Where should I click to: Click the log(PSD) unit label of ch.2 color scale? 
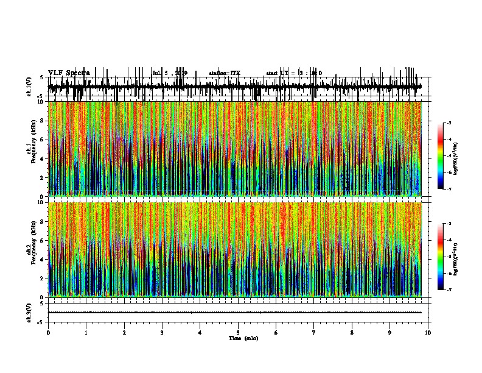click(456, 259)
